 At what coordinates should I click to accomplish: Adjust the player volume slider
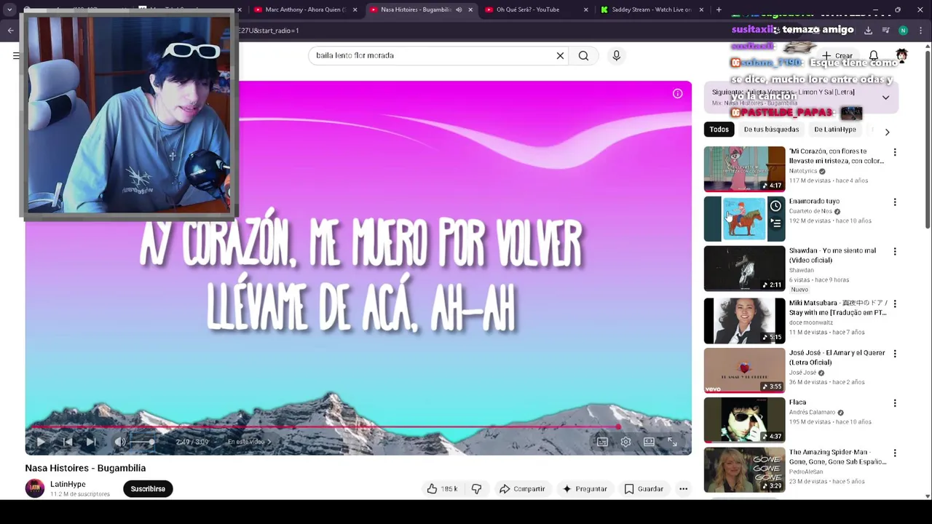coord(143,442)
